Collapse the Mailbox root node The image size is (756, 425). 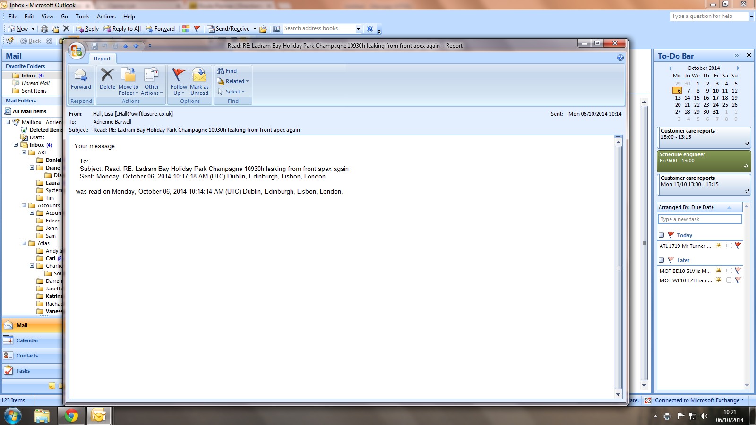(8, 122)
